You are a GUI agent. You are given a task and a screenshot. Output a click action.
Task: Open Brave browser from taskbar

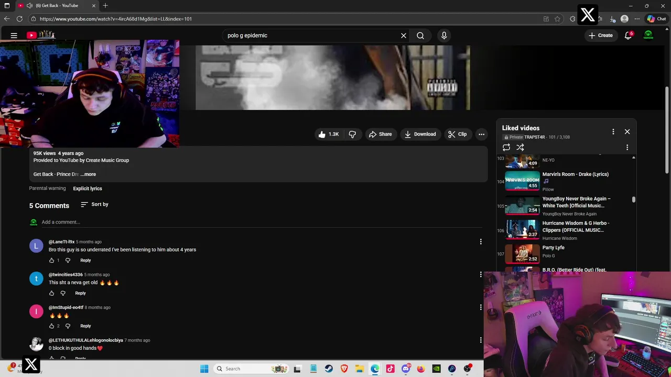344,369
